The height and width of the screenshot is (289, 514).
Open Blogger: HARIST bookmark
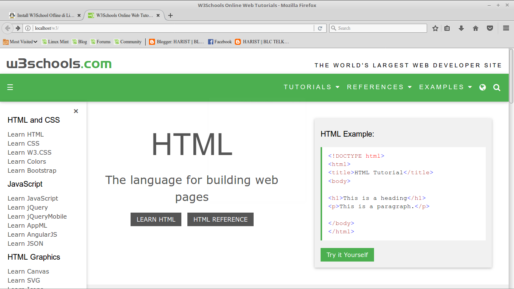tap(176, 42)
